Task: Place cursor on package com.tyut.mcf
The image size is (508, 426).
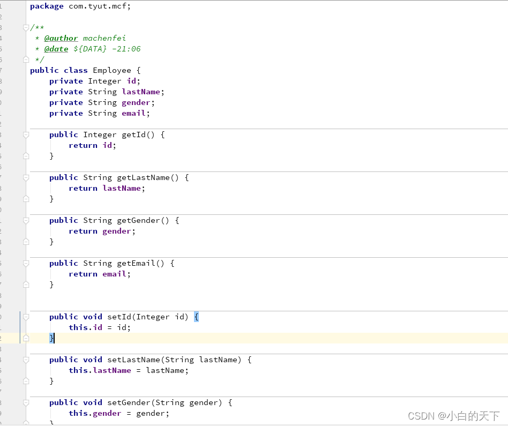Action: (80, 6)
